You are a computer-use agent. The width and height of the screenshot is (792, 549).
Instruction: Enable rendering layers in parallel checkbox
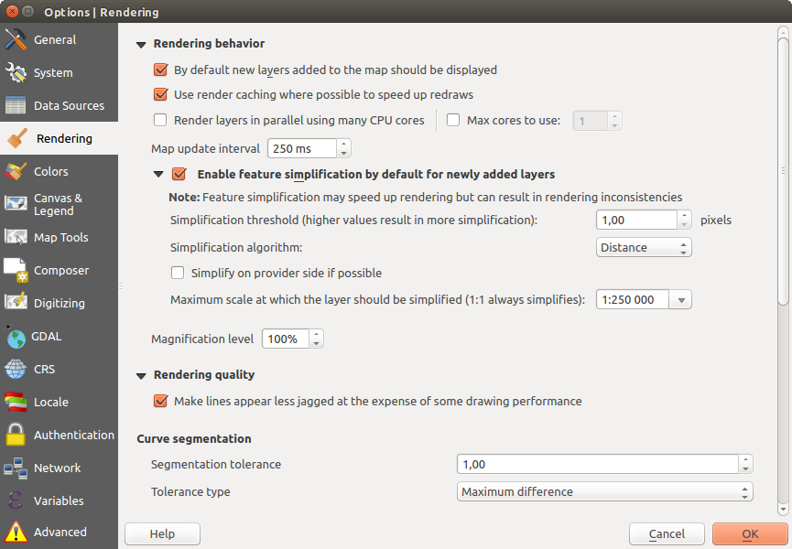(x=160, y=120)
